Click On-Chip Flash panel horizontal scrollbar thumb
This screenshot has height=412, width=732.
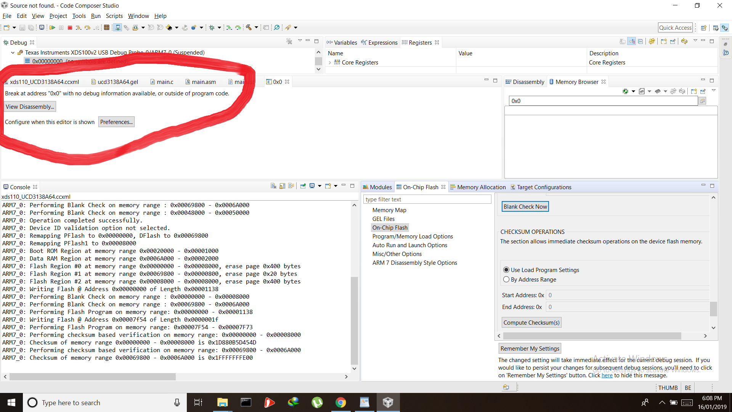click(x=592, y=336)
